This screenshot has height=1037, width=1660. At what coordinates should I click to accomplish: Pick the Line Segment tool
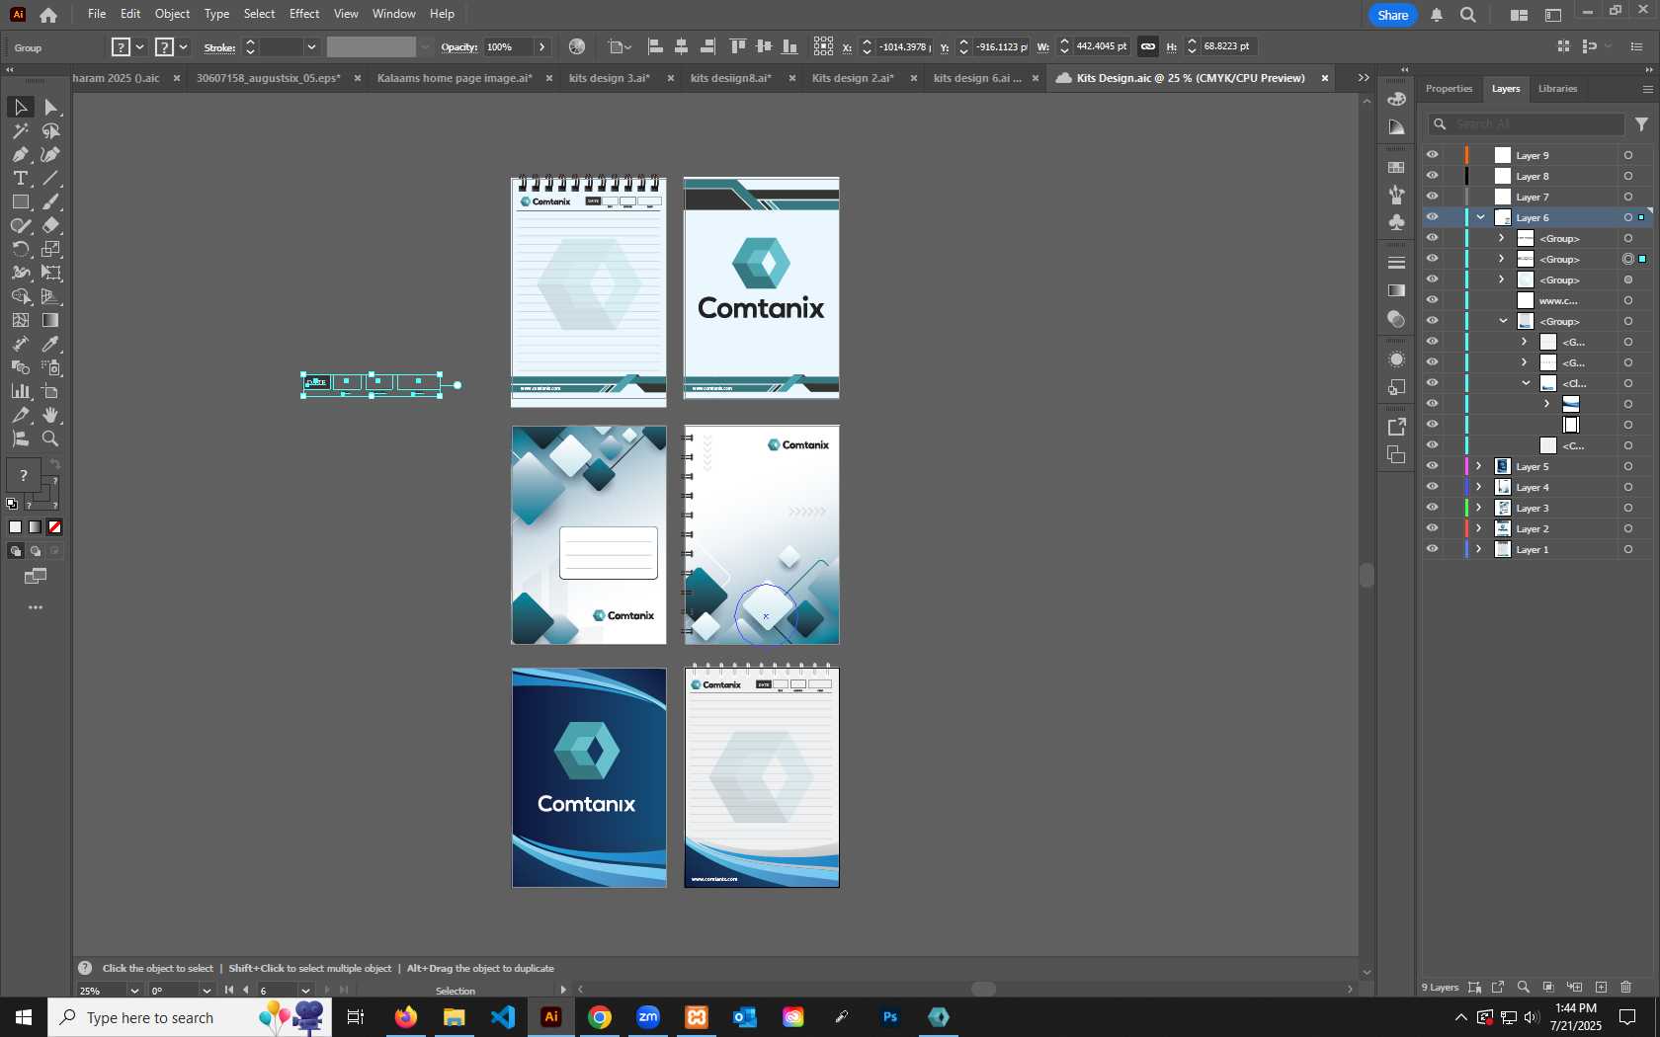(51, 178)
